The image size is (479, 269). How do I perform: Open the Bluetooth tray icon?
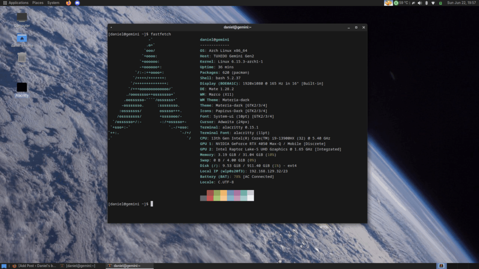click(x=427, y=3)
